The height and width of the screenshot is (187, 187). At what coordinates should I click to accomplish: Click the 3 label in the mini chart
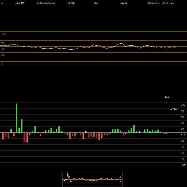coord(120,177)
